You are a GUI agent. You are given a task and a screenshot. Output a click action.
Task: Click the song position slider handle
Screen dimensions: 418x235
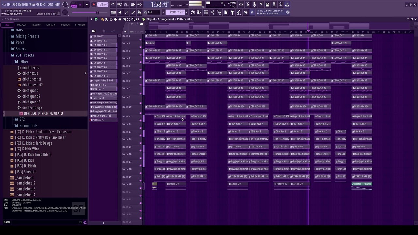[97, 12]
